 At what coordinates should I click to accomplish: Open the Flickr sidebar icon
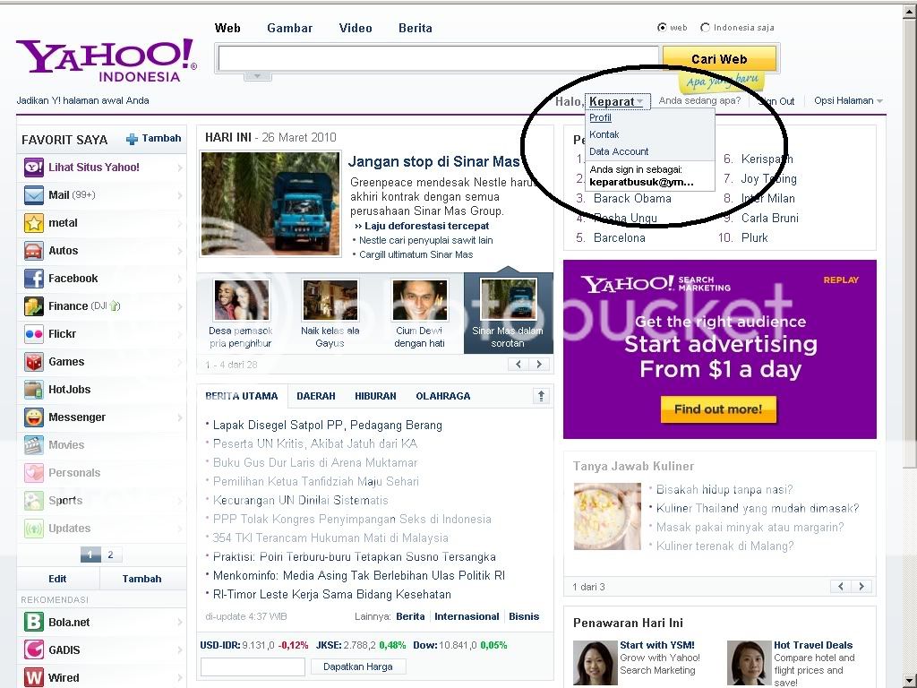[34, 334]
